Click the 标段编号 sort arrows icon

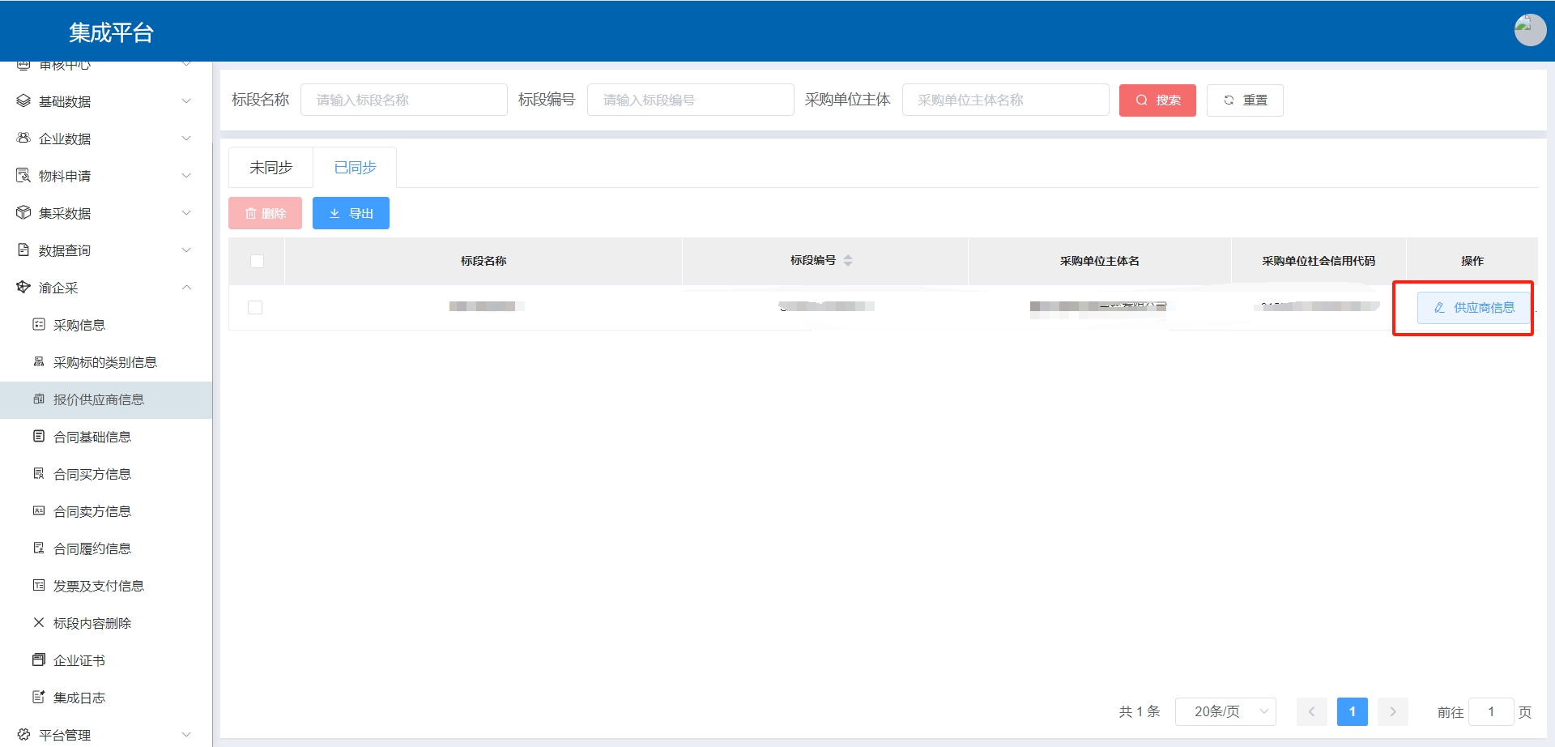[848, 261]
